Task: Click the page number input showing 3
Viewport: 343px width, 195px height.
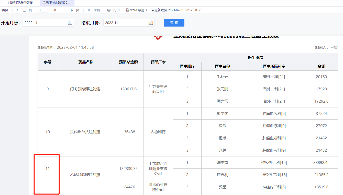Action: (43, 10)
